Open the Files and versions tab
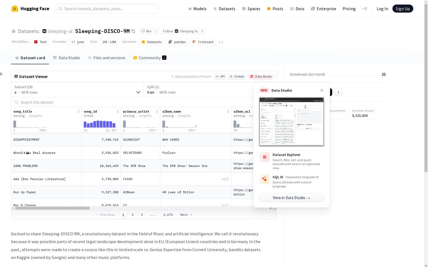The image size is (428, 268). pyautogui.click(x=106, y=58)
